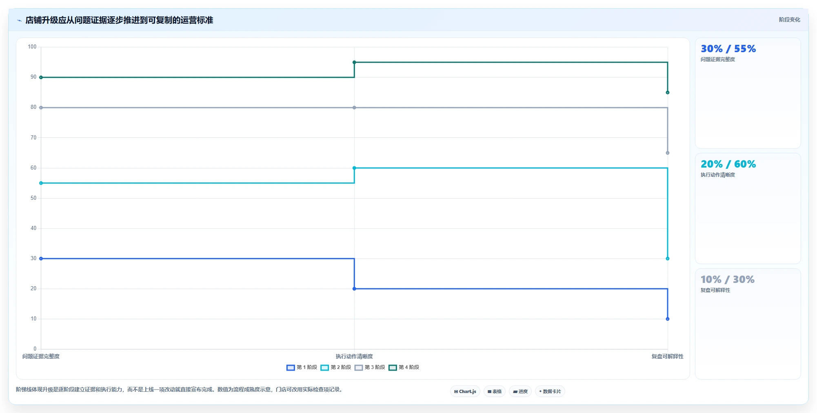Click the small icon before the title
This screenshot has width=817, height=413.
point(19,20)
